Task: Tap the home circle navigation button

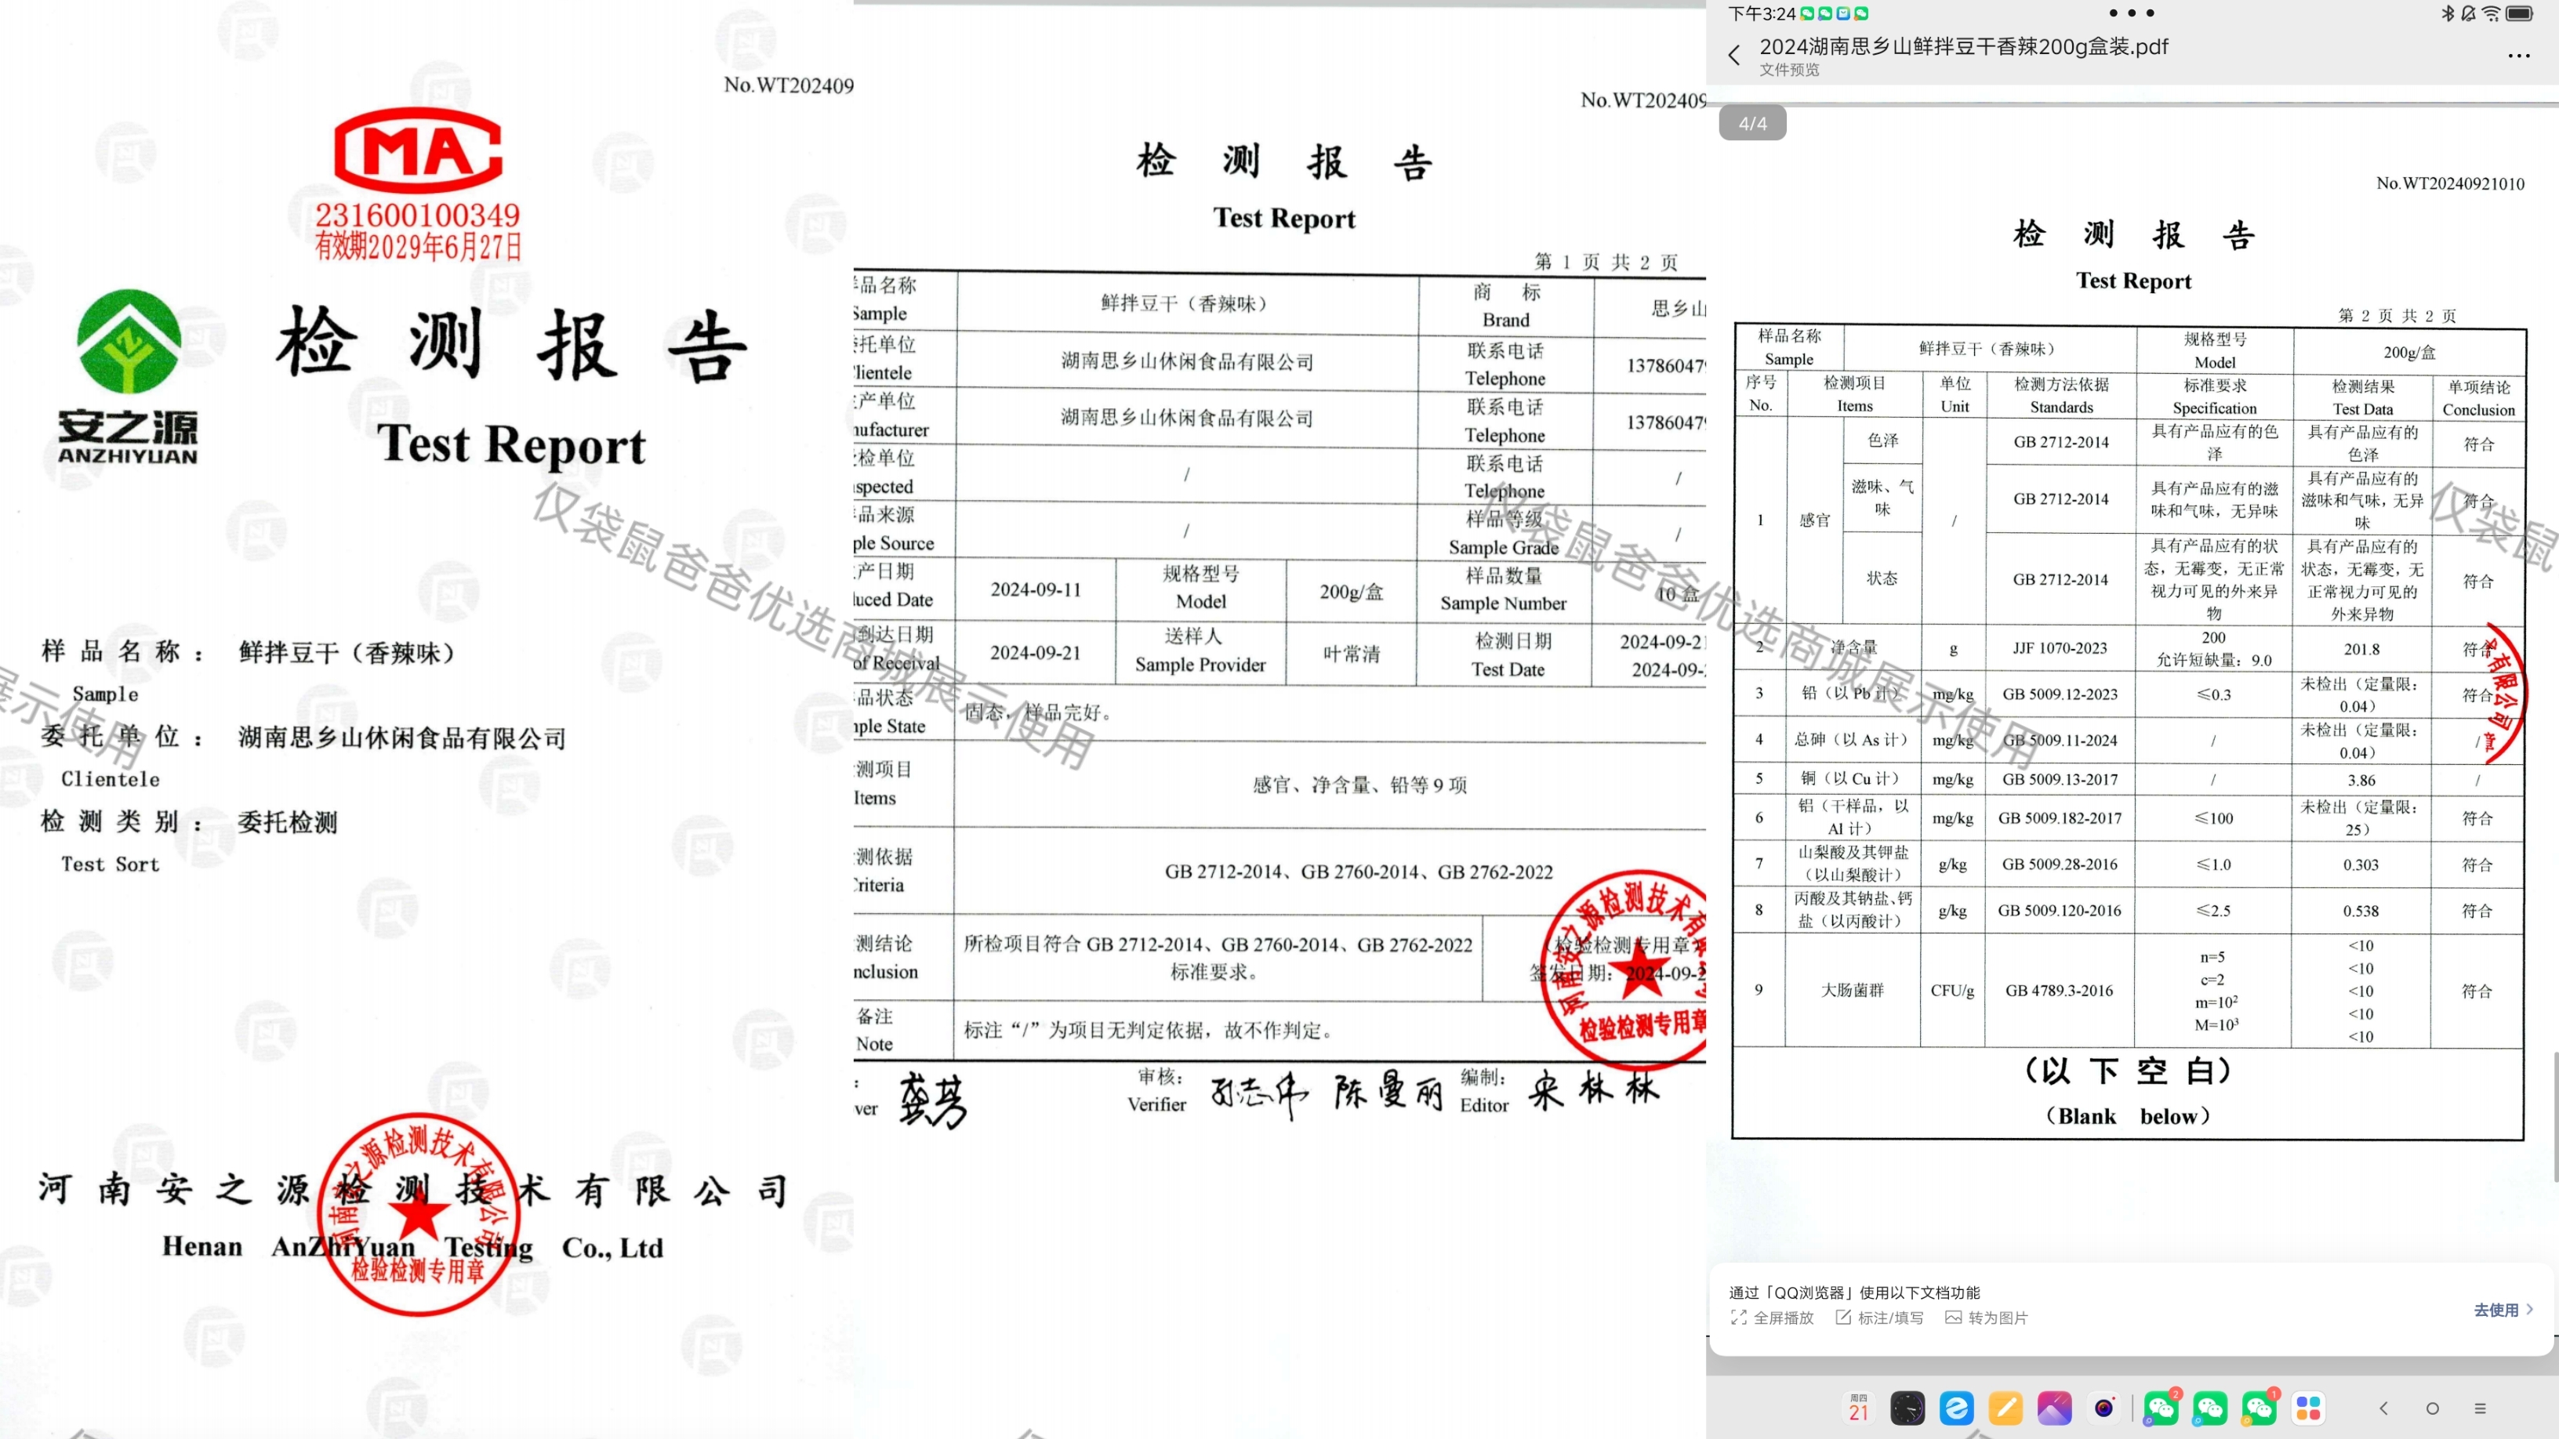Action: pyautogui.click(x=2432, y=1408)
